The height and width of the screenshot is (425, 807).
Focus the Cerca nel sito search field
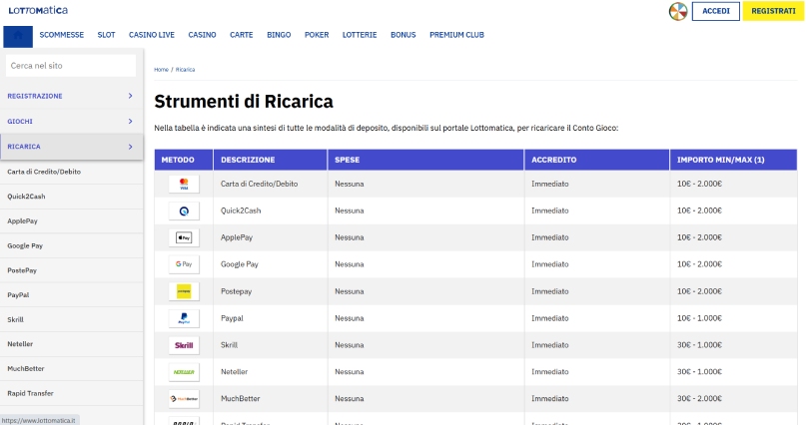tap(71, 66)
